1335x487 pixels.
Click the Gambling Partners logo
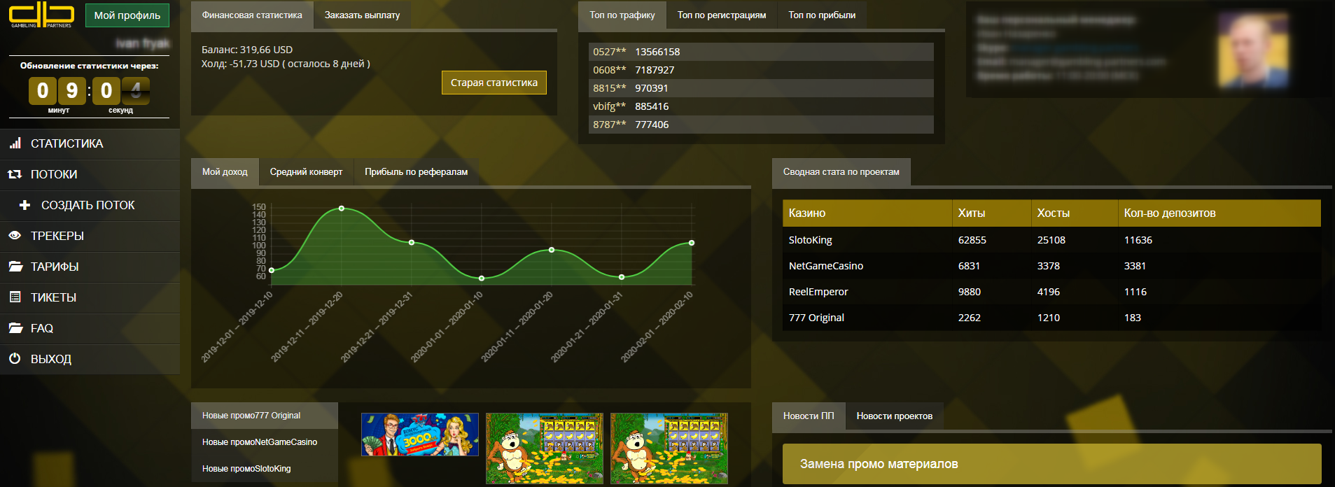point(41,15)
